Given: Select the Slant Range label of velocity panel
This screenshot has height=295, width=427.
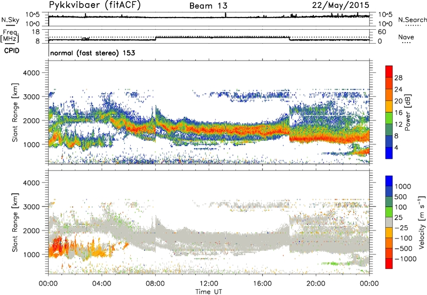Looking at the screenshot, I should [x=15, y=222].
